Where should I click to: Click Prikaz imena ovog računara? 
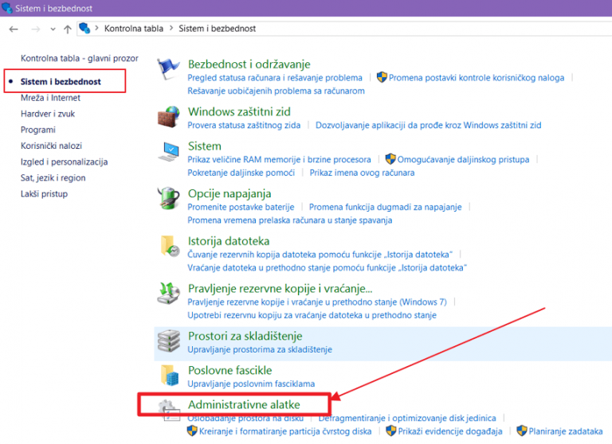point(362,173)
